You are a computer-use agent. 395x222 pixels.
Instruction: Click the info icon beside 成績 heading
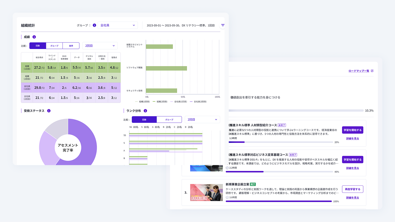(x=34, y=37)
